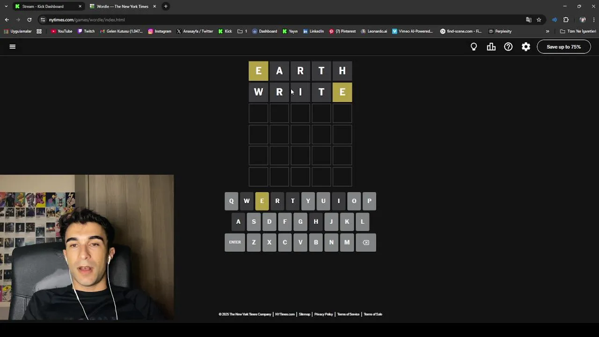Bookmark this page with star icon
This screenshot has height=337, width=599.
(x=539, y=20)
